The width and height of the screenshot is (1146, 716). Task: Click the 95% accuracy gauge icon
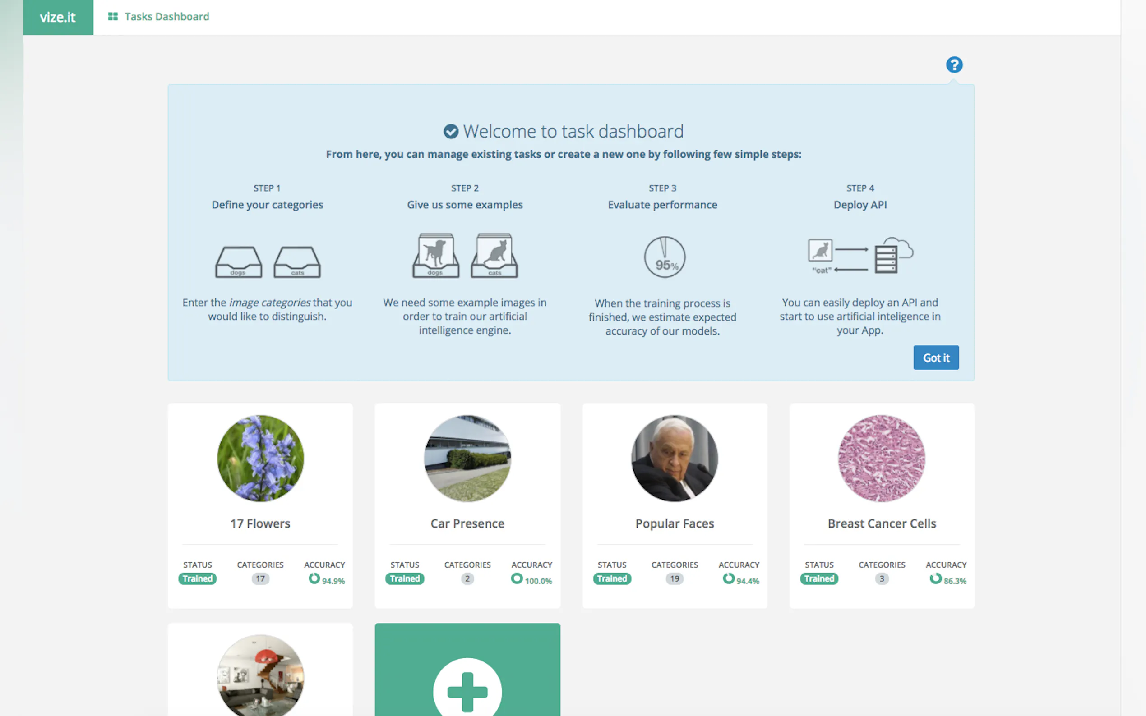click(x=664, y=257)
